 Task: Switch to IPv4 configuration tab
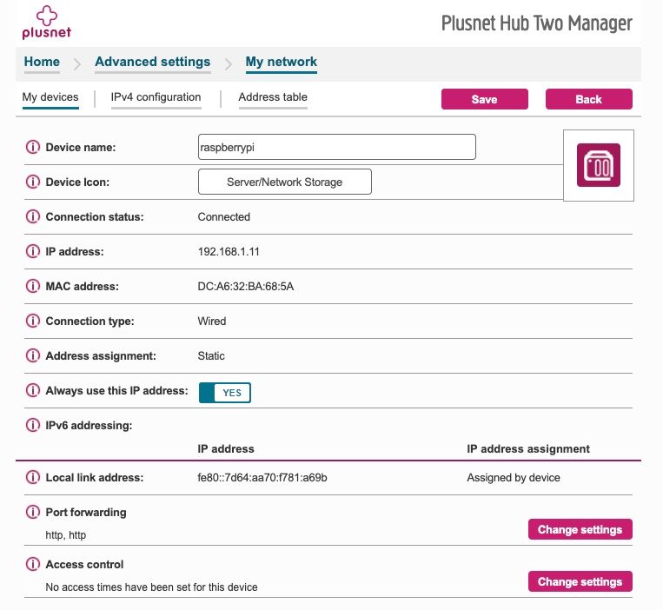156,97
